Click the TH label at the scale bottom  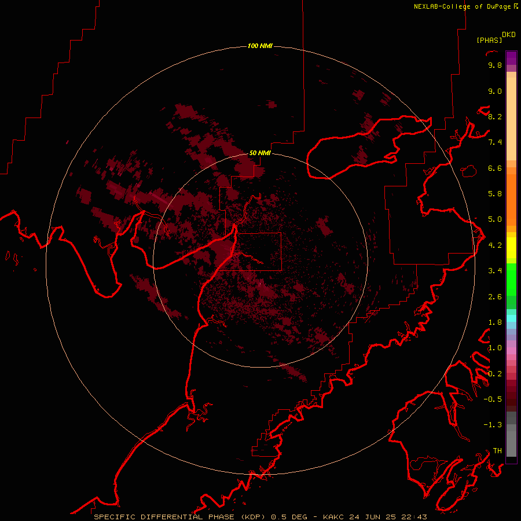click(497, 451)
